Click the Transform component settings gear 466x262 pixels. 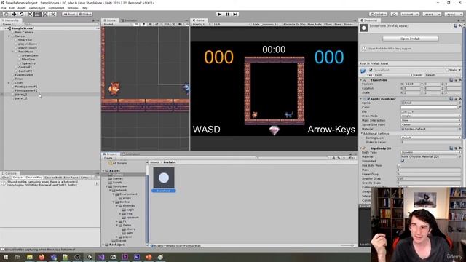(x=459, y=80)
